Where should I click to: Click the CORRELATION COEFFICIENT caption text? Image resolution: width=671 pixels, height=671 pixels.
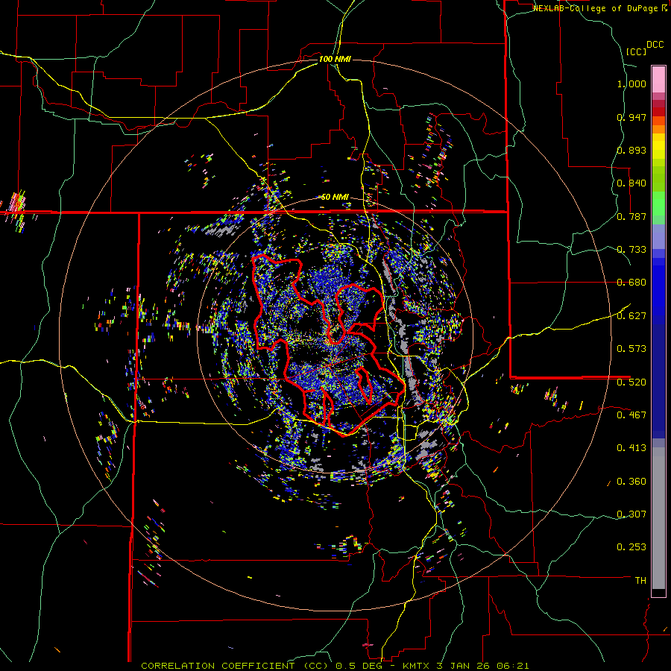pyautogui.click(x=220, y=666)
